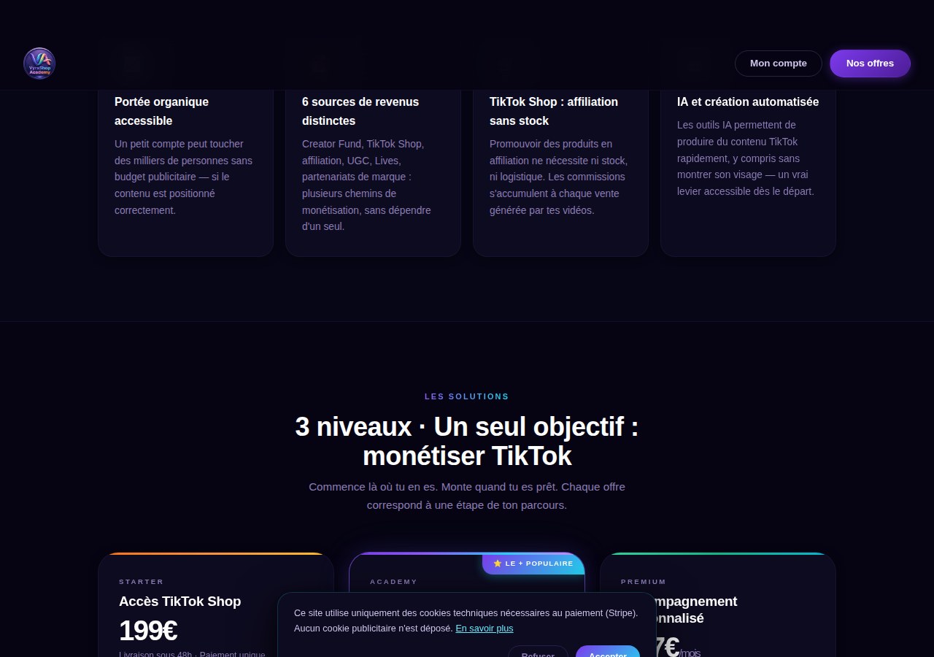Viewport: 934px width, 657px height.
Task: Click the Creator Fund description paragraph
Action: pos(367,185)
